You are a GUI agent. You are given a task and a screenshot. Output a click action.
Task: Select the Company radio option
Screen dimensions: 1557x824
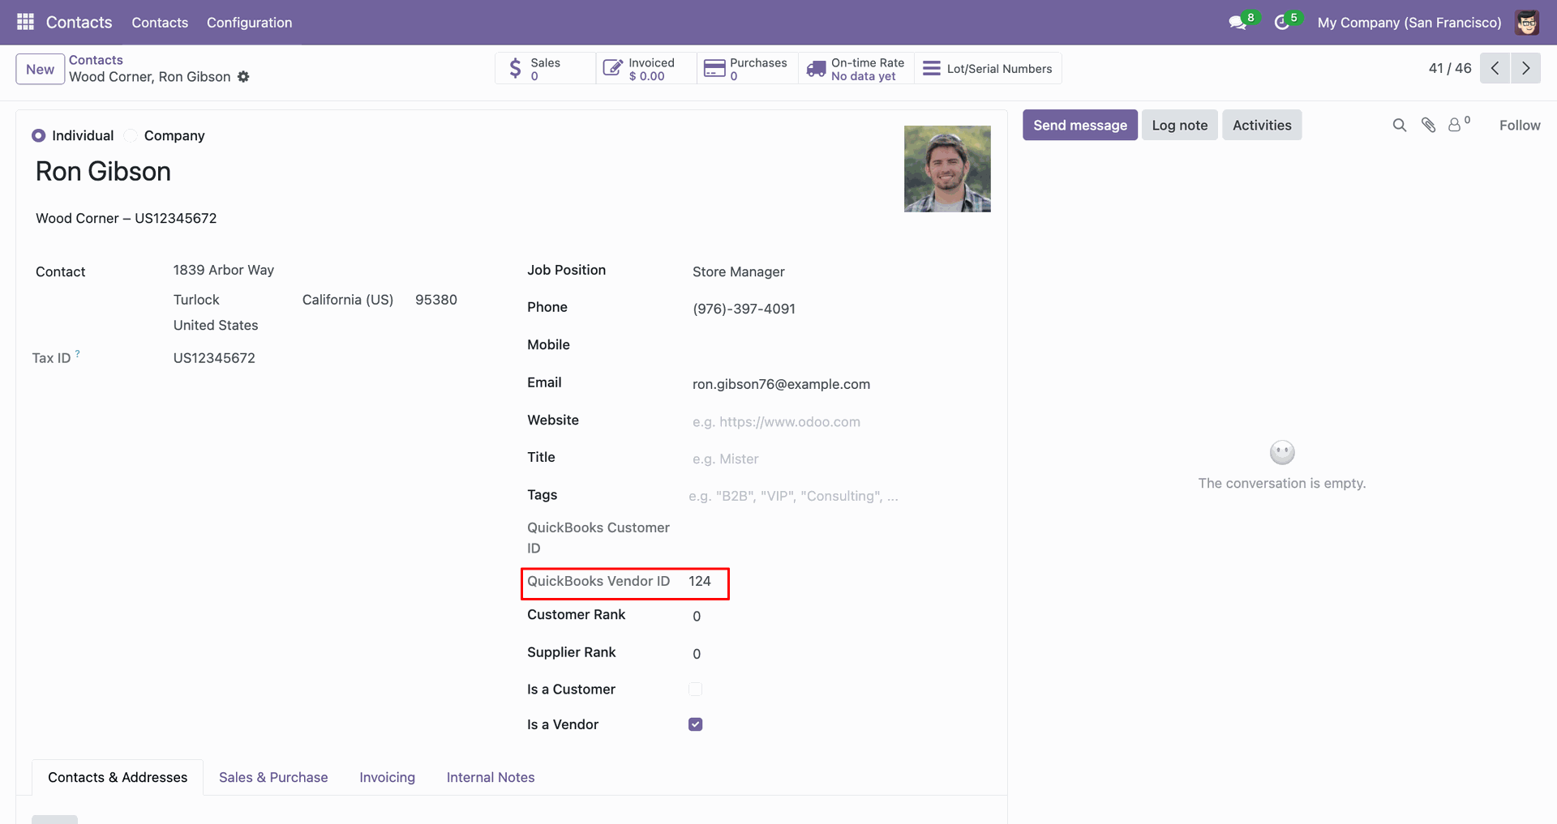(x=131, y=135)
